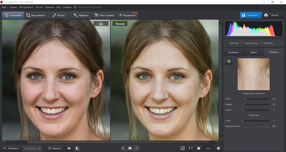This screenshot has height=152, width=286.
Task: Click the Печать print button
Action: coord(271,15)
